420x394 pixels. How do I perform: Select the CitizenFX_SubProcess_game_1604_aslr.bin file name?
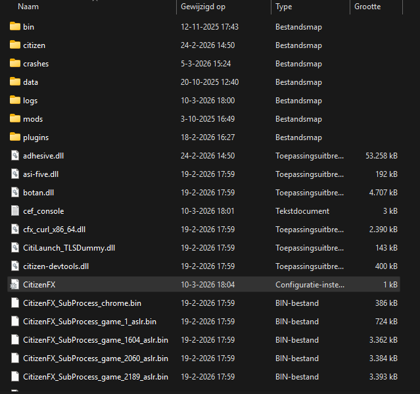point(95,340)
